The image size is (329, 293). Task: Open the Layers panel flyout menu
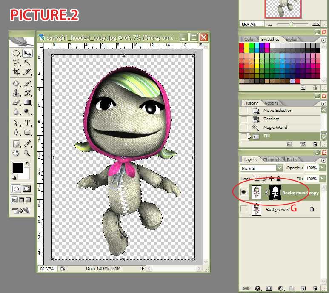coord(323,160)
